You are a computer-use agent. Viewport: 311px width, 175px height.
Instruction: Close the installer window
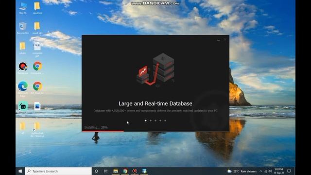(225, 40)
